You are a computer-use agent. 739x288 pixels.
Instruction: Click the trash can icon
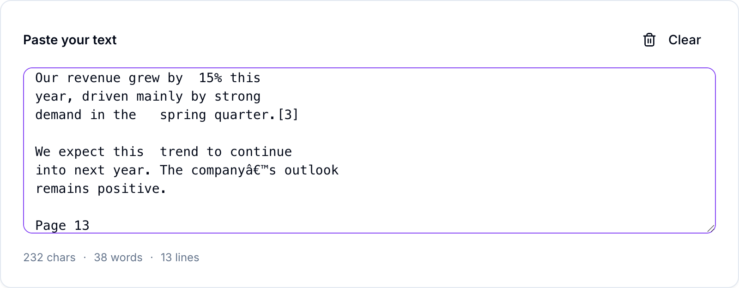[x=649, y=40]
